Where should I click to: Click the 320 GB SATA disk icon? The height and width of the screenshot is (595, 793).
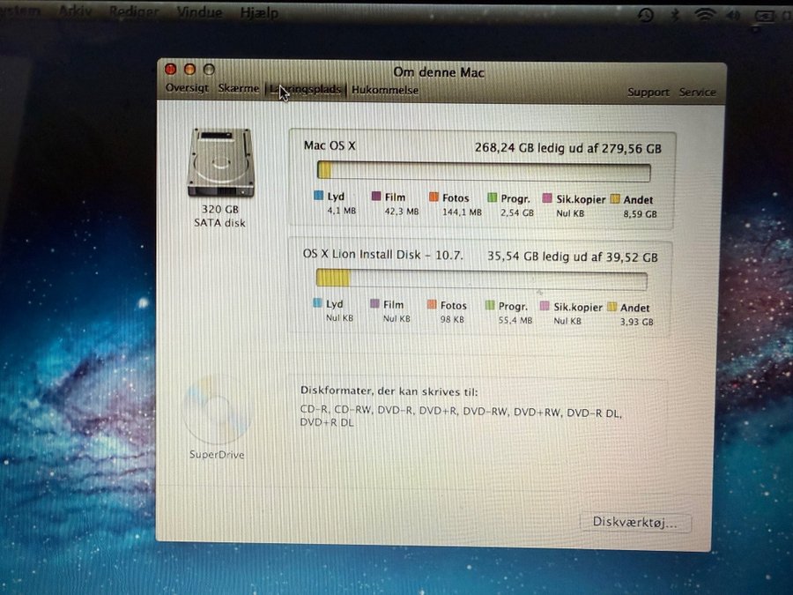coord(220,163)
